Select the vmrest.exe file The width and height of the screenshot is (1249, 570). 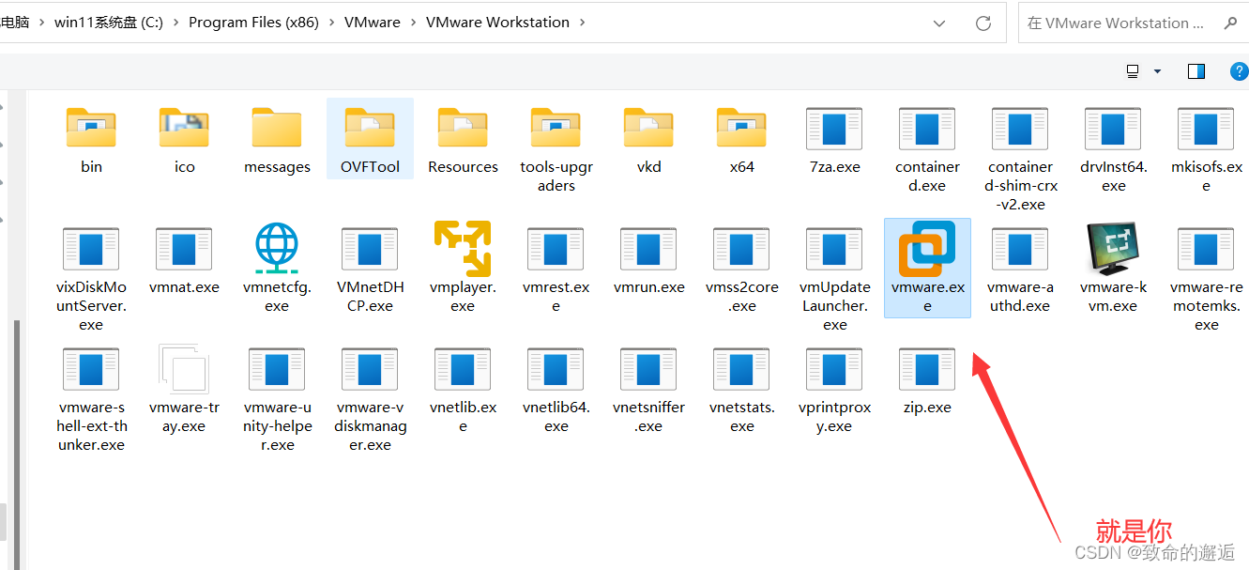pos(556,269)
